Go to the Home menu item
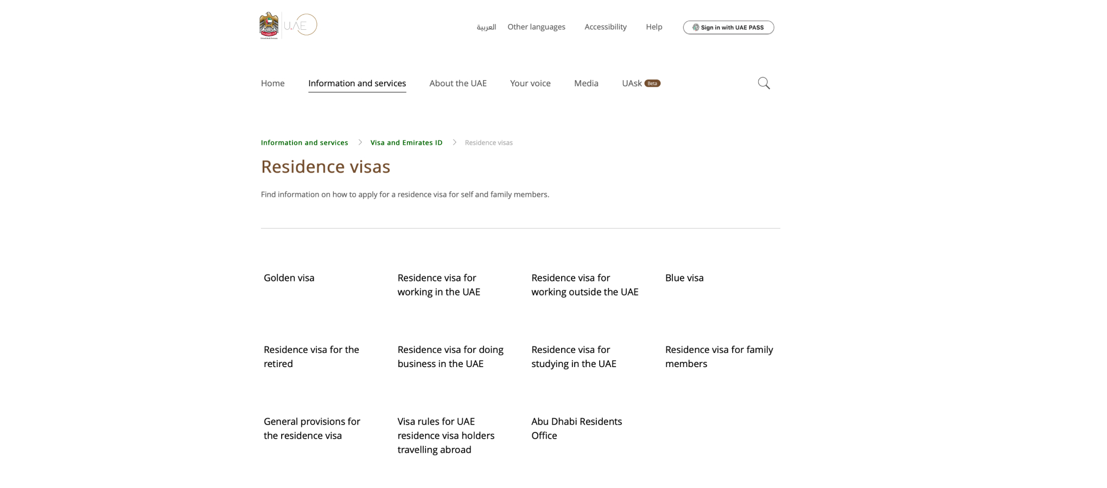The width and height of the screenshot is (1107, 488). 272,84
